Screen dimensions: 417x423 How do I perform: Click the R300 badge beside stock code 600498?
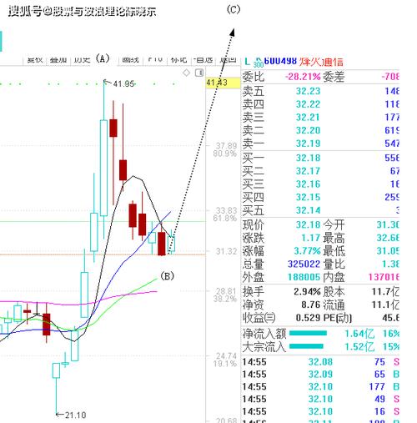point(259,63)
